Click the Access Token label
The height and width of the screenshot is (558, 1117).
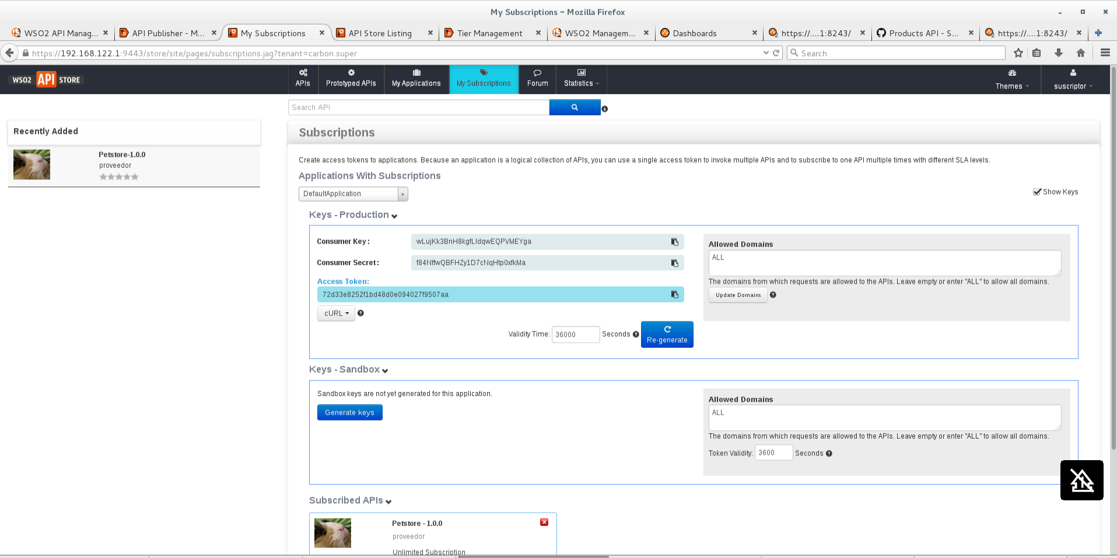click(x=343, y=282)
